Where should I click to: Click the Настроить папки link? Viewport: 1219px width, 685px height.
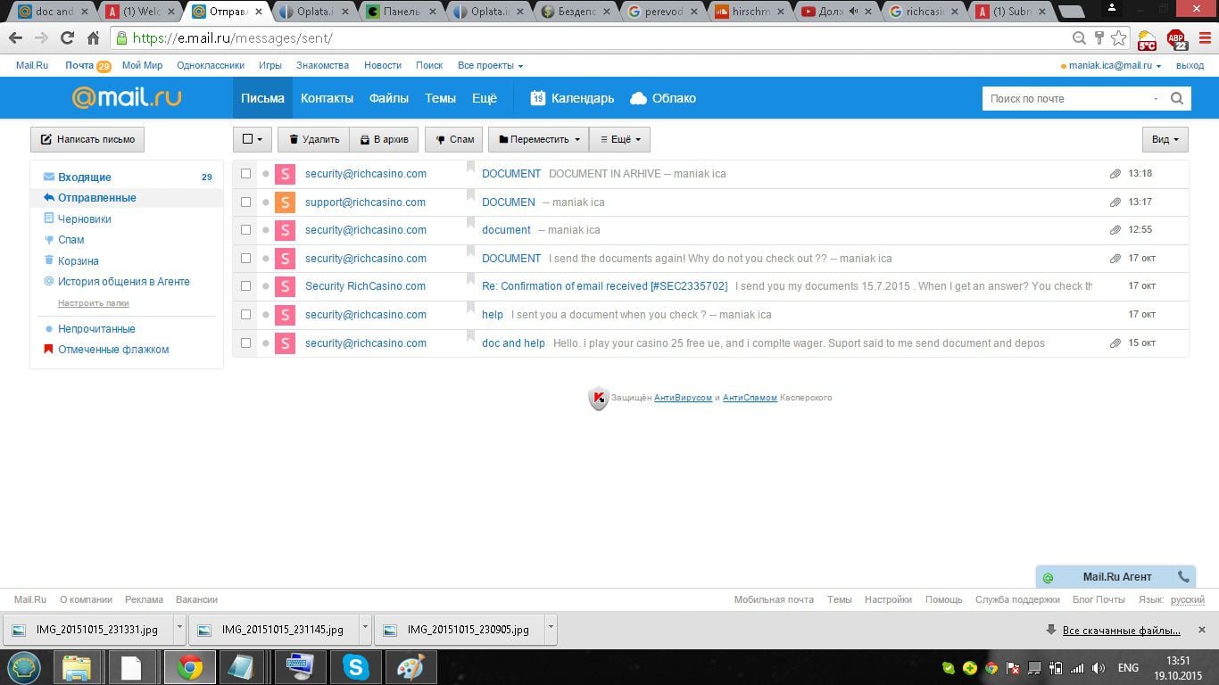[x=94, y=303]
